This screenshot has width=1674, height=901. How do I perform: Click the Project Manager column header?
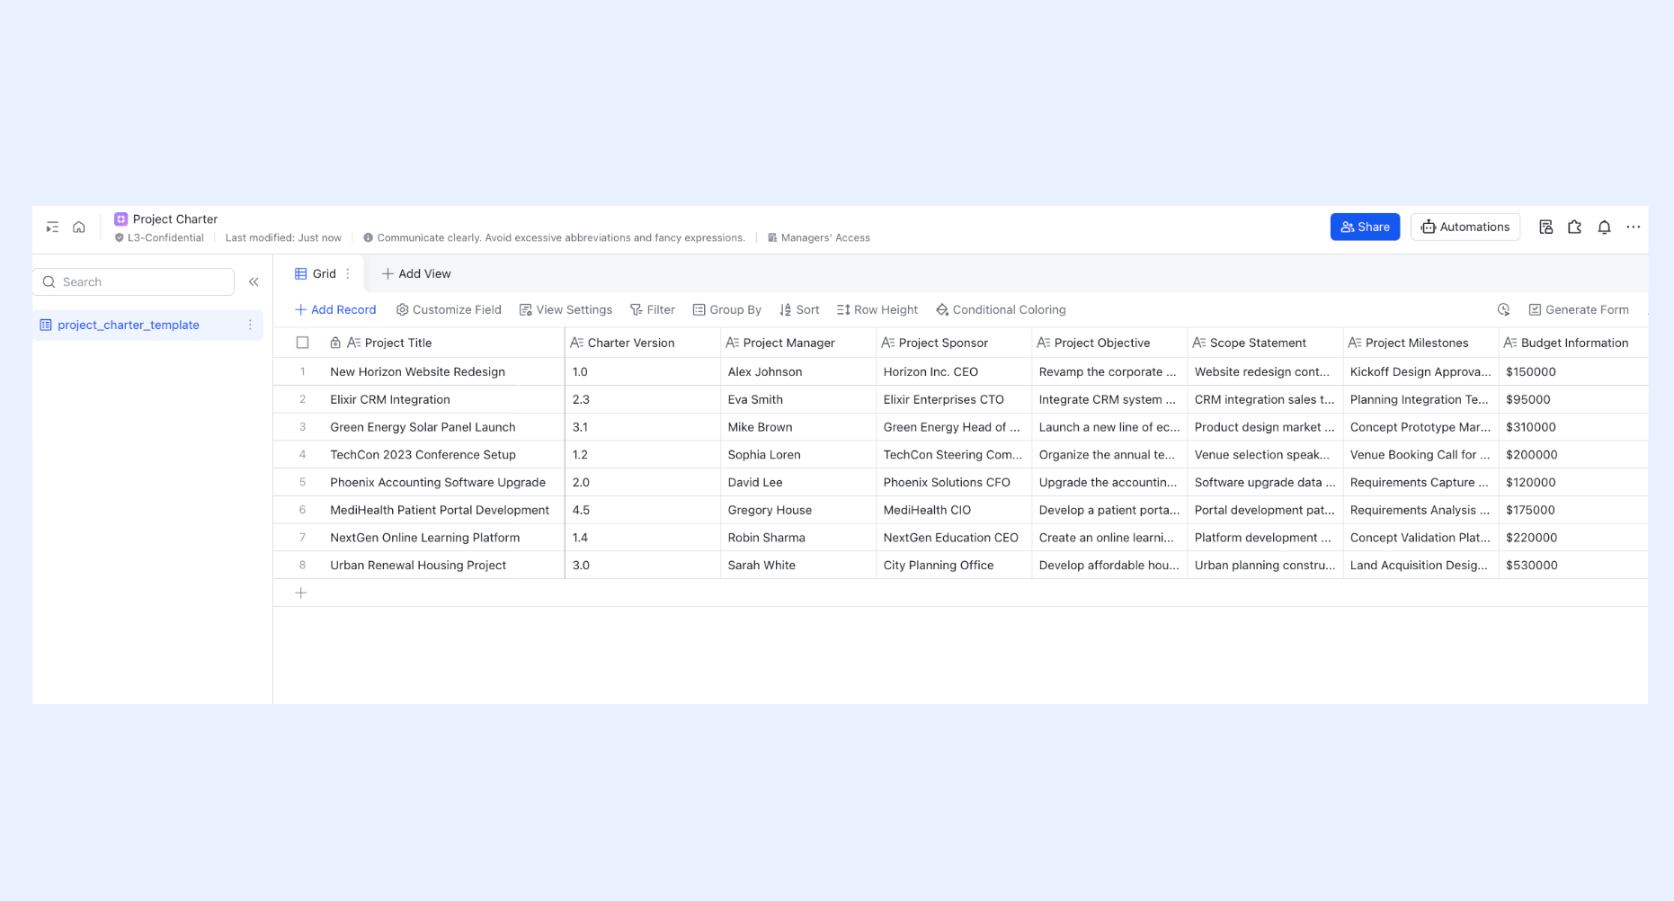coord(798,343)
